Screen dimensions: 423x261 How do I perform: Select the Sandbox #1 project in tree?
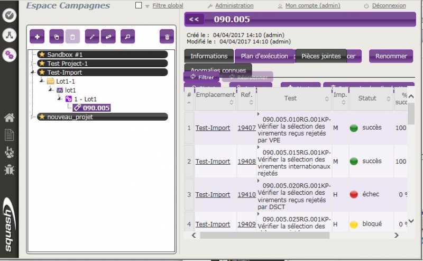click(x=65, y=55)
